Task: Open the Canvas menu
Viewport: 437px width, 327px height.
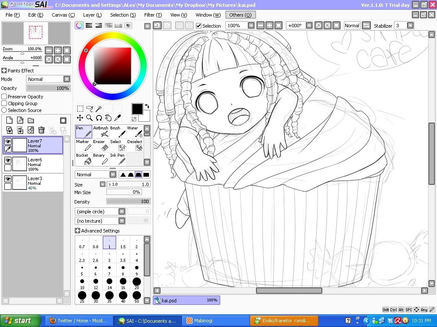Action: tap(63, 15)
